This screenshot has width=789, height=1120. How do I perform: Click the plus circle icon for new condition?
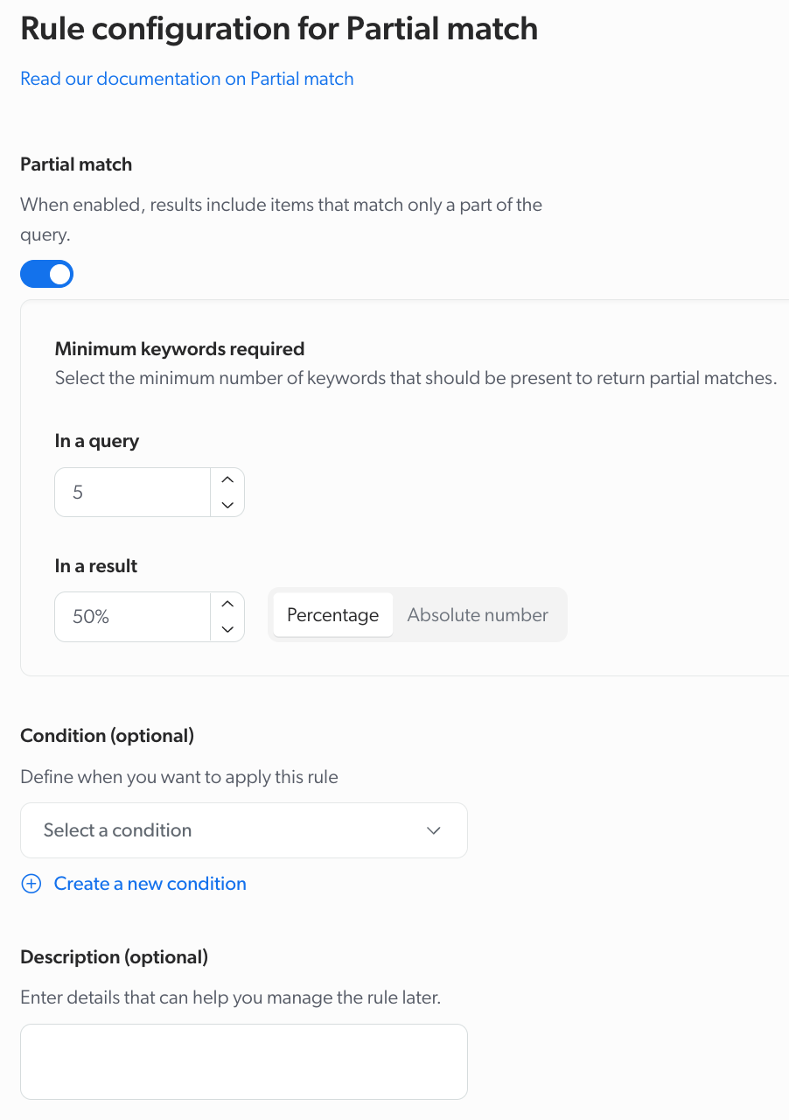point(31,884)
